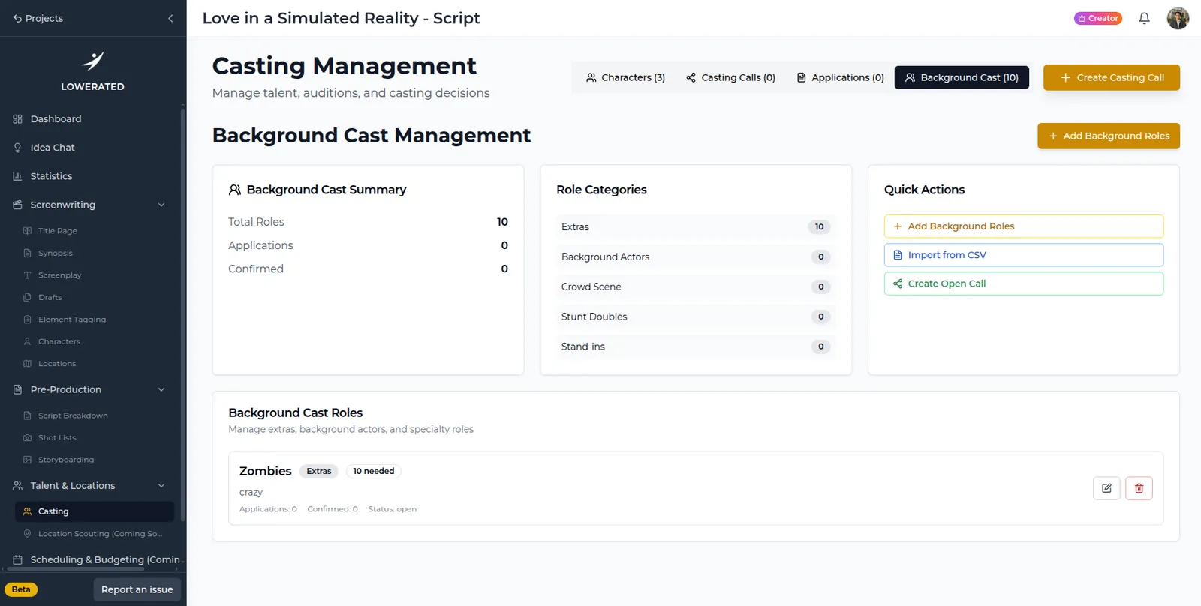This screenshot has width=1201, height=606.
Task: Switch to the Applications (0) tab
Action: [x=840, y=77]
